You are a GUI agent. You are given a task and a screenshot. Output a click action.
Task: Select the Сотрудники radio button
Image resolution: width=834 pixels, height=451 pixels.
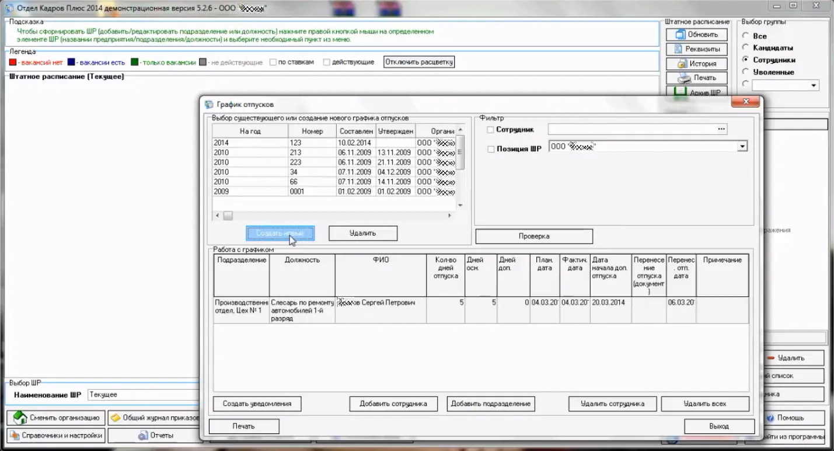click(x=745, y=60)
